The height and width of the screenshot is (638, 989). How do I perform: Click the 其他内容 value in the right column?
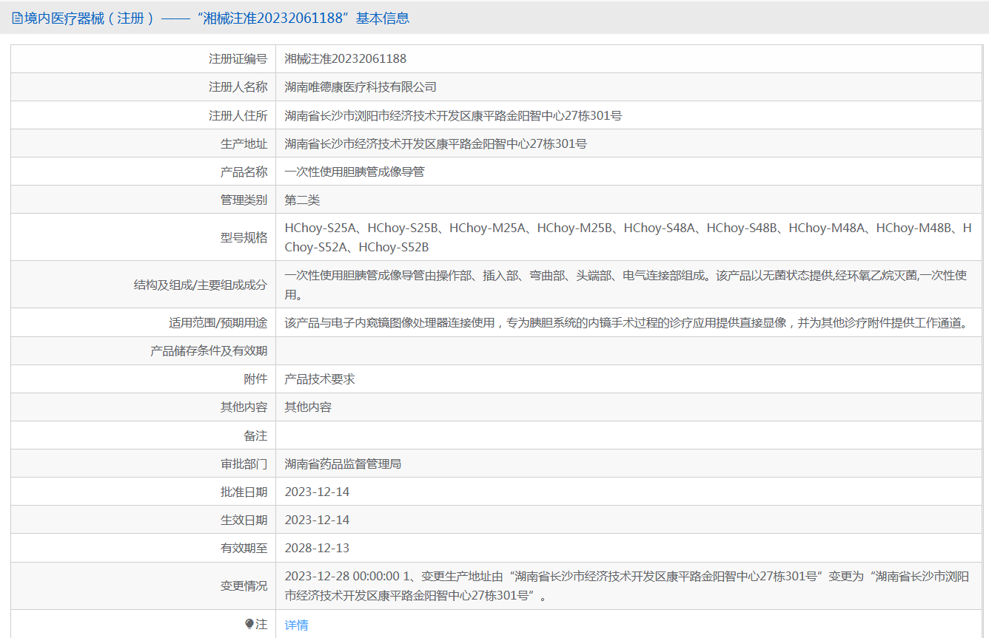[x=308, y=407]
